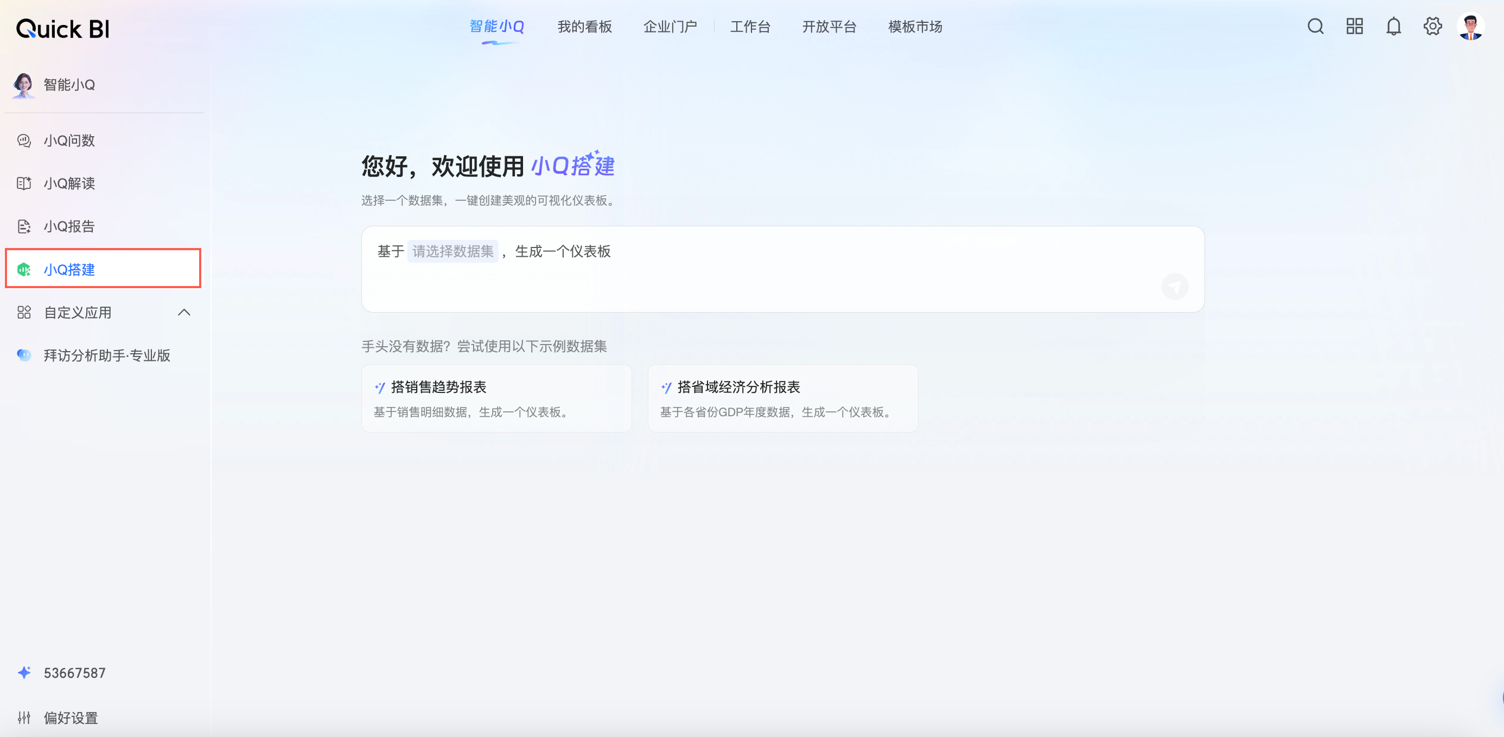Open the 开放平台 tab
The image size is (1504, 737).
(x=829, y=26)
